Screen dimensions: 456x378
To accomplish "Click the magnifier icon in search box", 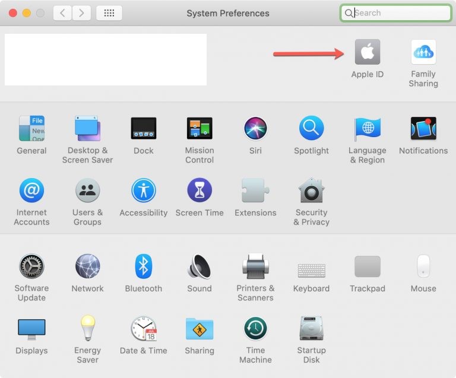I will pyautogui.click(x=349, y=13).
